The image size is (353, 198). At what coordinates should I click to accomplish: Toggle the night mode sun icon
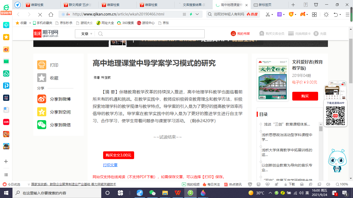tap(326, 14)
